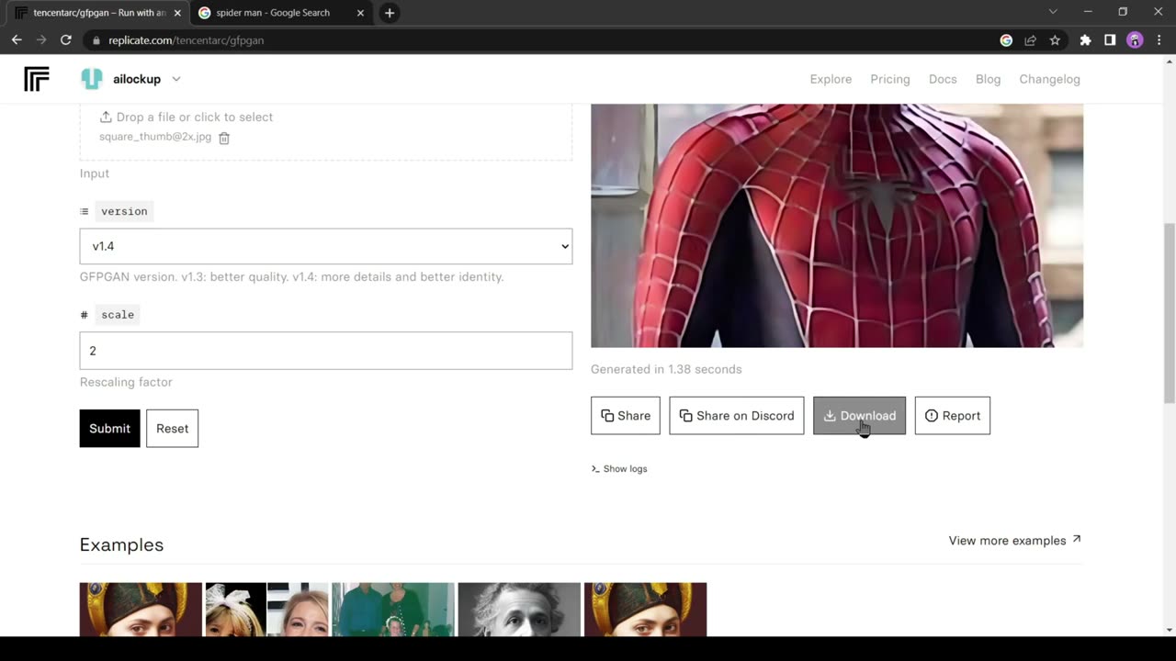
Task: Click the square_thumb@2x.jpg file name
Action: tap(155, 137)
